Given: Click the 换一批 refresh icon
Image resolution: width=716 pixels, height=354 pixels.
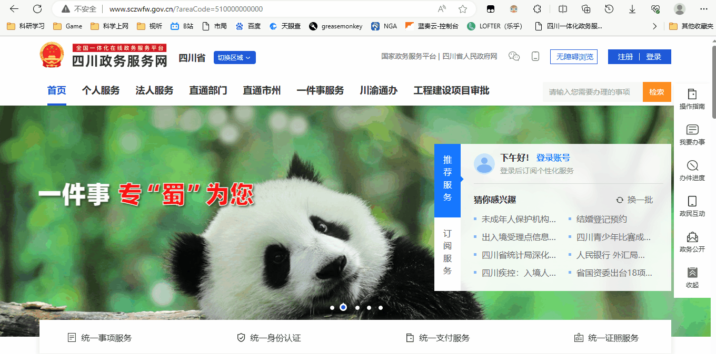Looking at the screenshot, I should (x=620, y=200).
